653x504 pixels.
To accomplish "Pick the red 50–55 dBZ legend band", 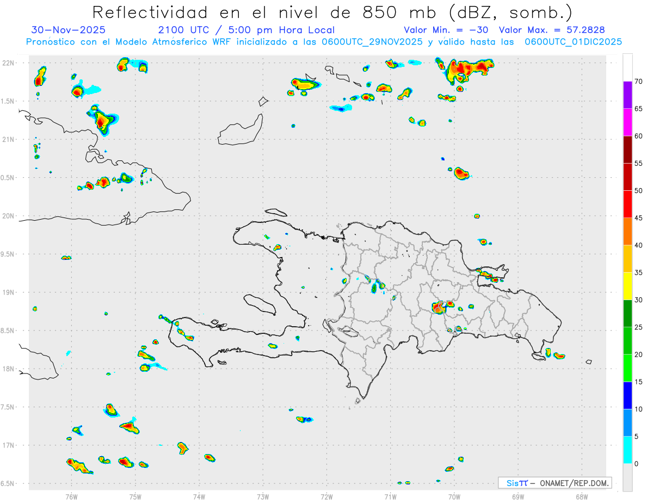I will point(627,177).
